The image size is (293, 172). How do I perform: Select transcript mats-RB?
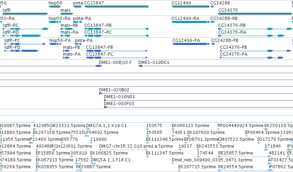pos(67,29)
